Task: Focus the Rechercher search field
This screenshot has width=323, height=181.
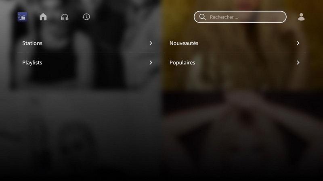Action: 240,17
